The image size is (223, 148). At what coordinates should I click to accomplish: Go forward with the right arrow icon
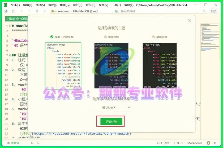click(x=29, y=11)
